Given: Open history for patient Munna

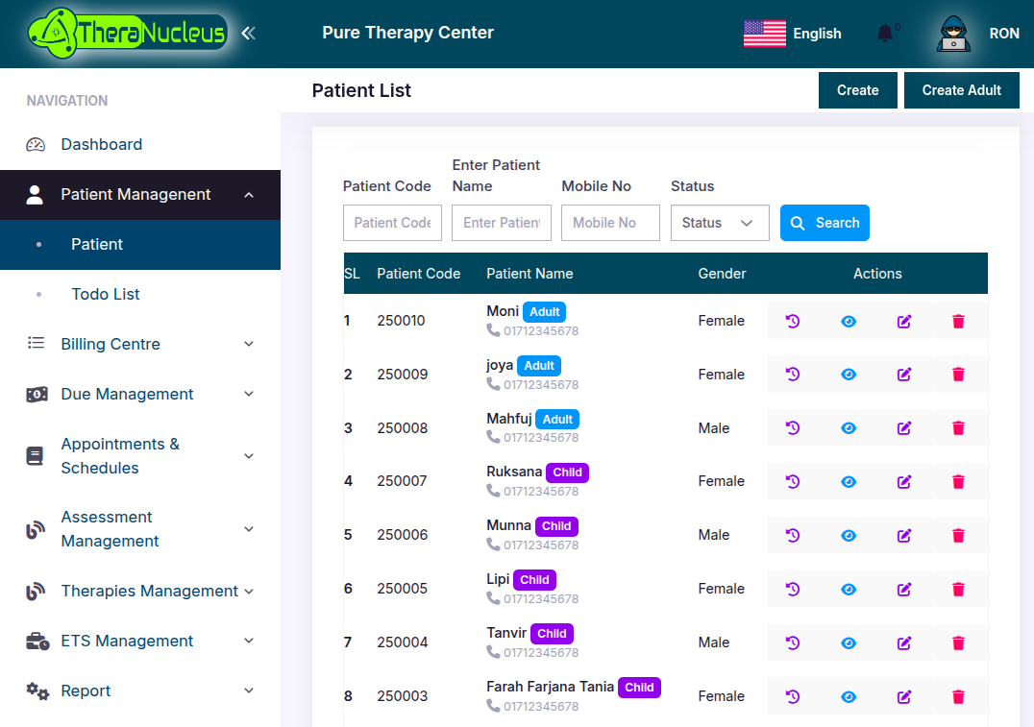Looking at the screenshot, I should (793, 535).
